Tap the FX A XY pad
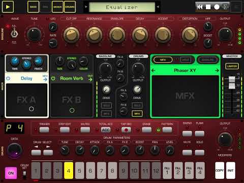Image resolution: width=244 pixels, height=183 pixels. pyautogui.click(x=26, y=100)
